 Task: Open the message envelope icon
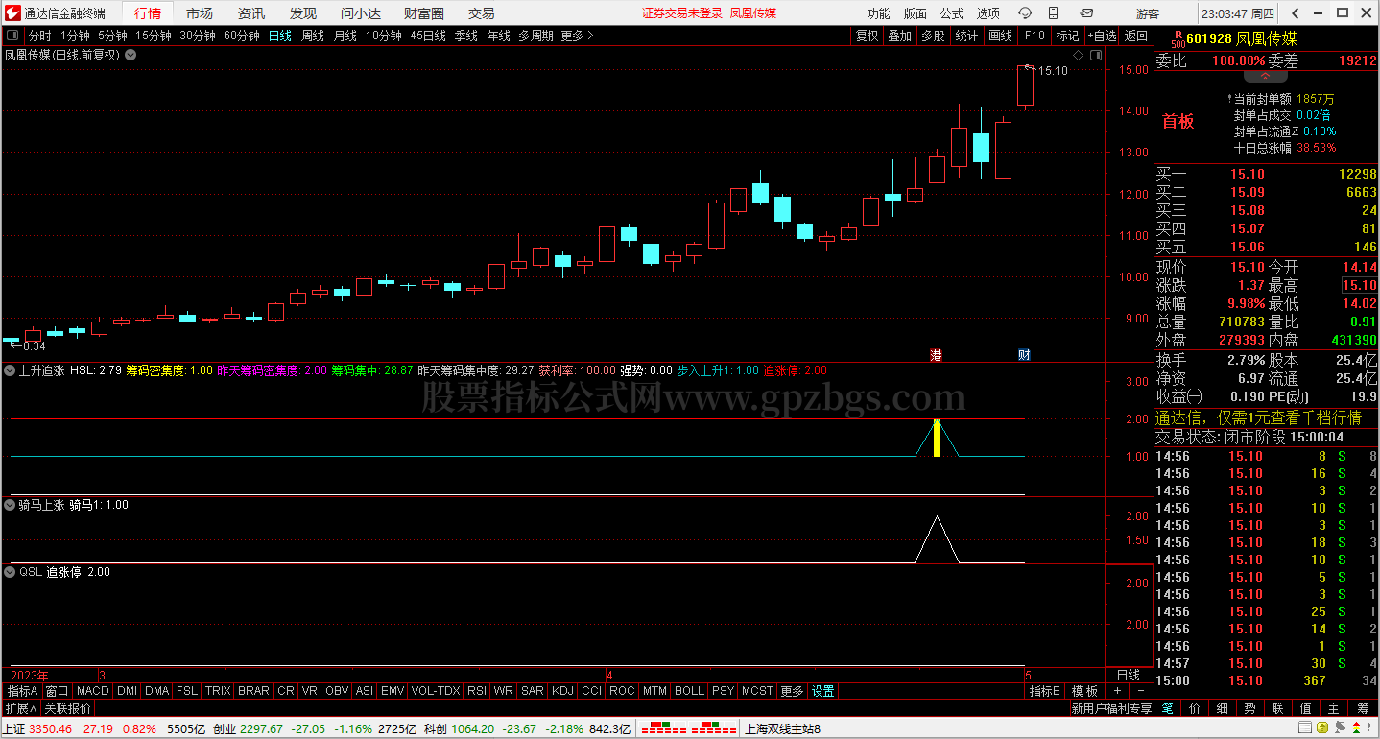click(x=1087, y=12)
